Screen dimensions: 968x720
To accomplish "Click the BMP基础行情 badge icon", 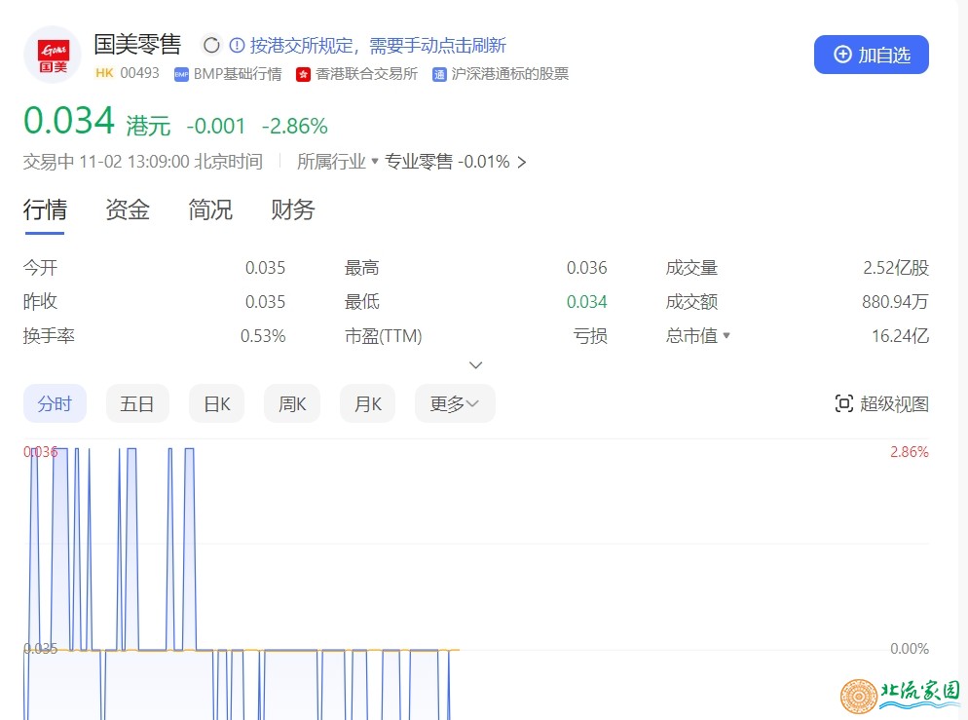I will pos(181,75).
